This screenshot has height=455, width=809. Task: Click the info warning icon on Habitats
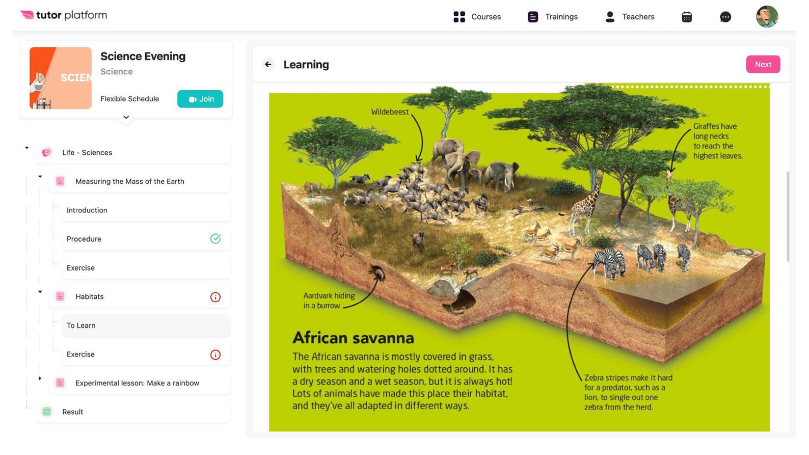pos(215,297)
